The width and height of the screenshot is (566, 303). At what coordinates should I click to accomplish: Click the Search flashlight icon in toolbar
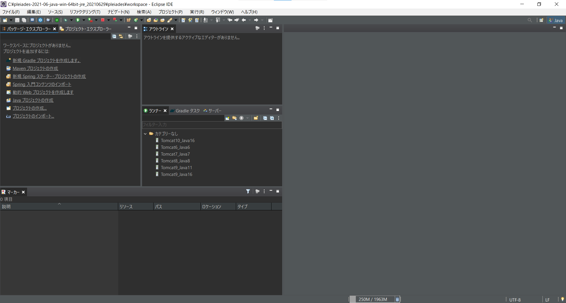click(170, 20)
